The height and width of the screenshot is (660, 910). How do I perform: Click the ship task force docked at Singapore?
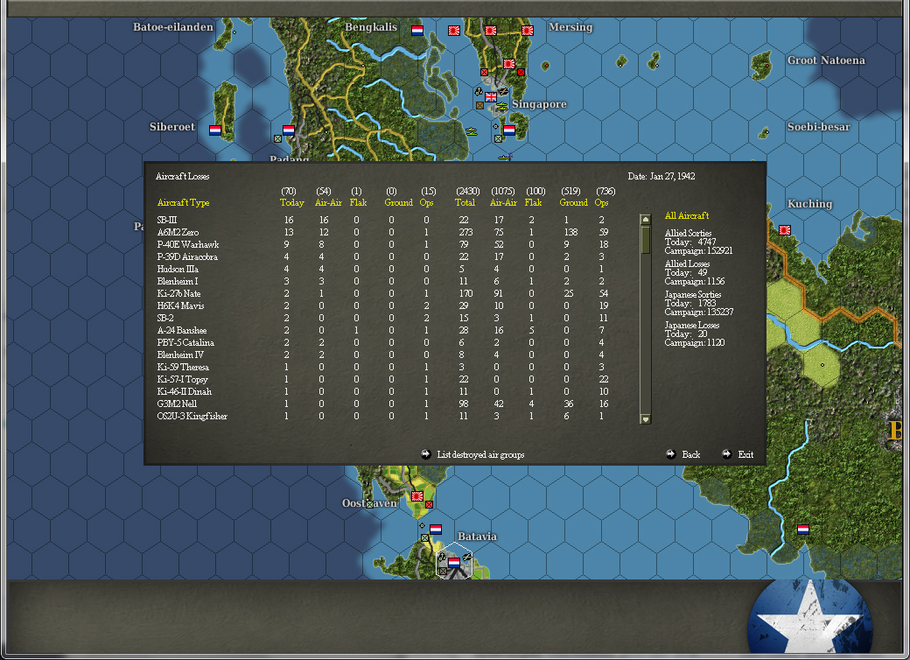pos(502,106)
